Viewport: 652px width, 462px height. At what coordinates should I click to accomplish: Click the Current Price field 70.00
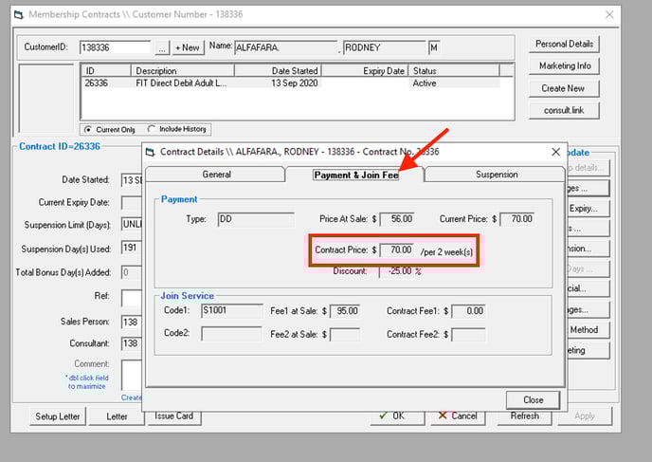(516, 219)
